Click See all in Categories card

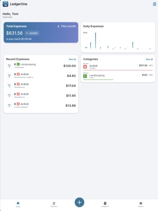(149, 59)
